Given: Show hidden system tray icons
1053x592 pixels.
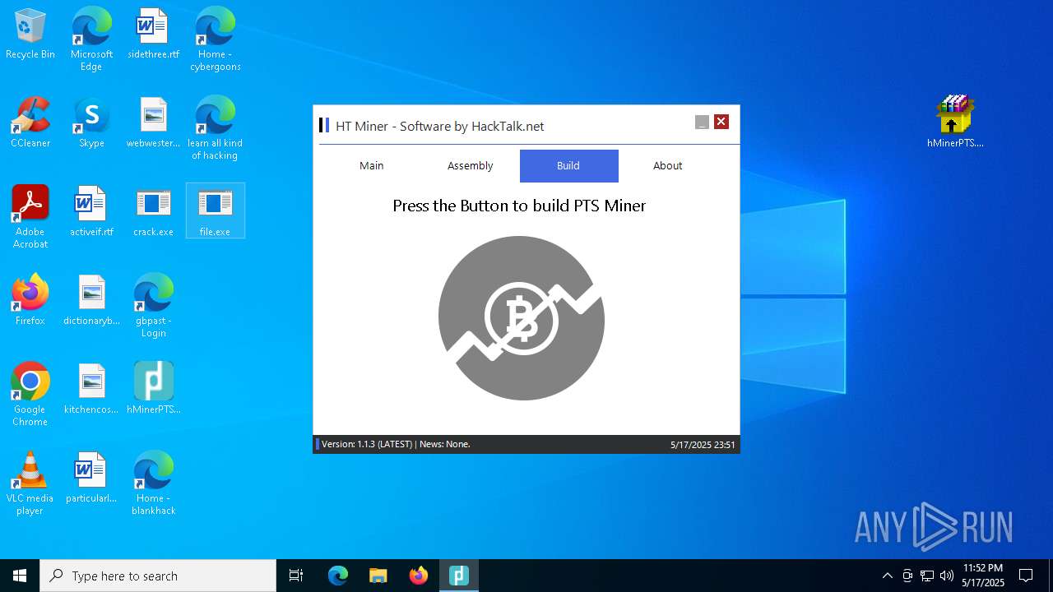Looking at the screenshot, I should (x=887, y=576).
